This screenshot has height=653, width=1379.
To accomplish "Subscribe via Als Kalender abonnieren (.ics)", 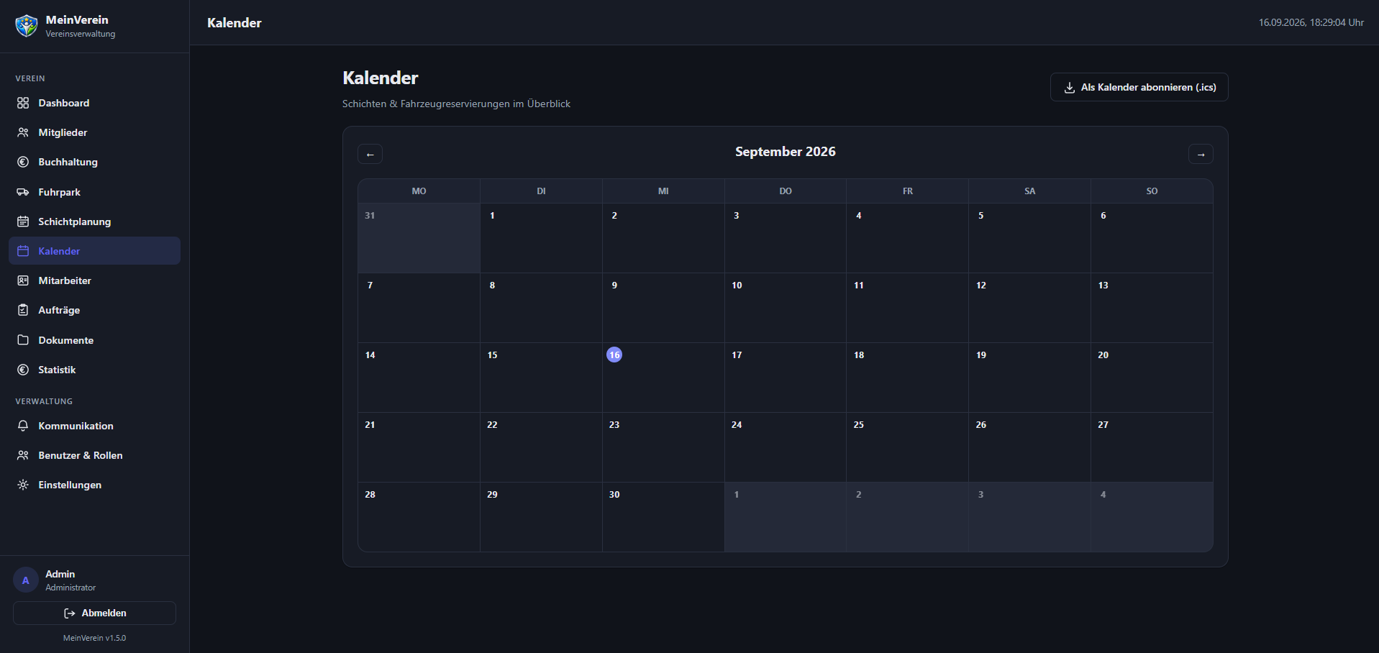I will [1139, 87].
